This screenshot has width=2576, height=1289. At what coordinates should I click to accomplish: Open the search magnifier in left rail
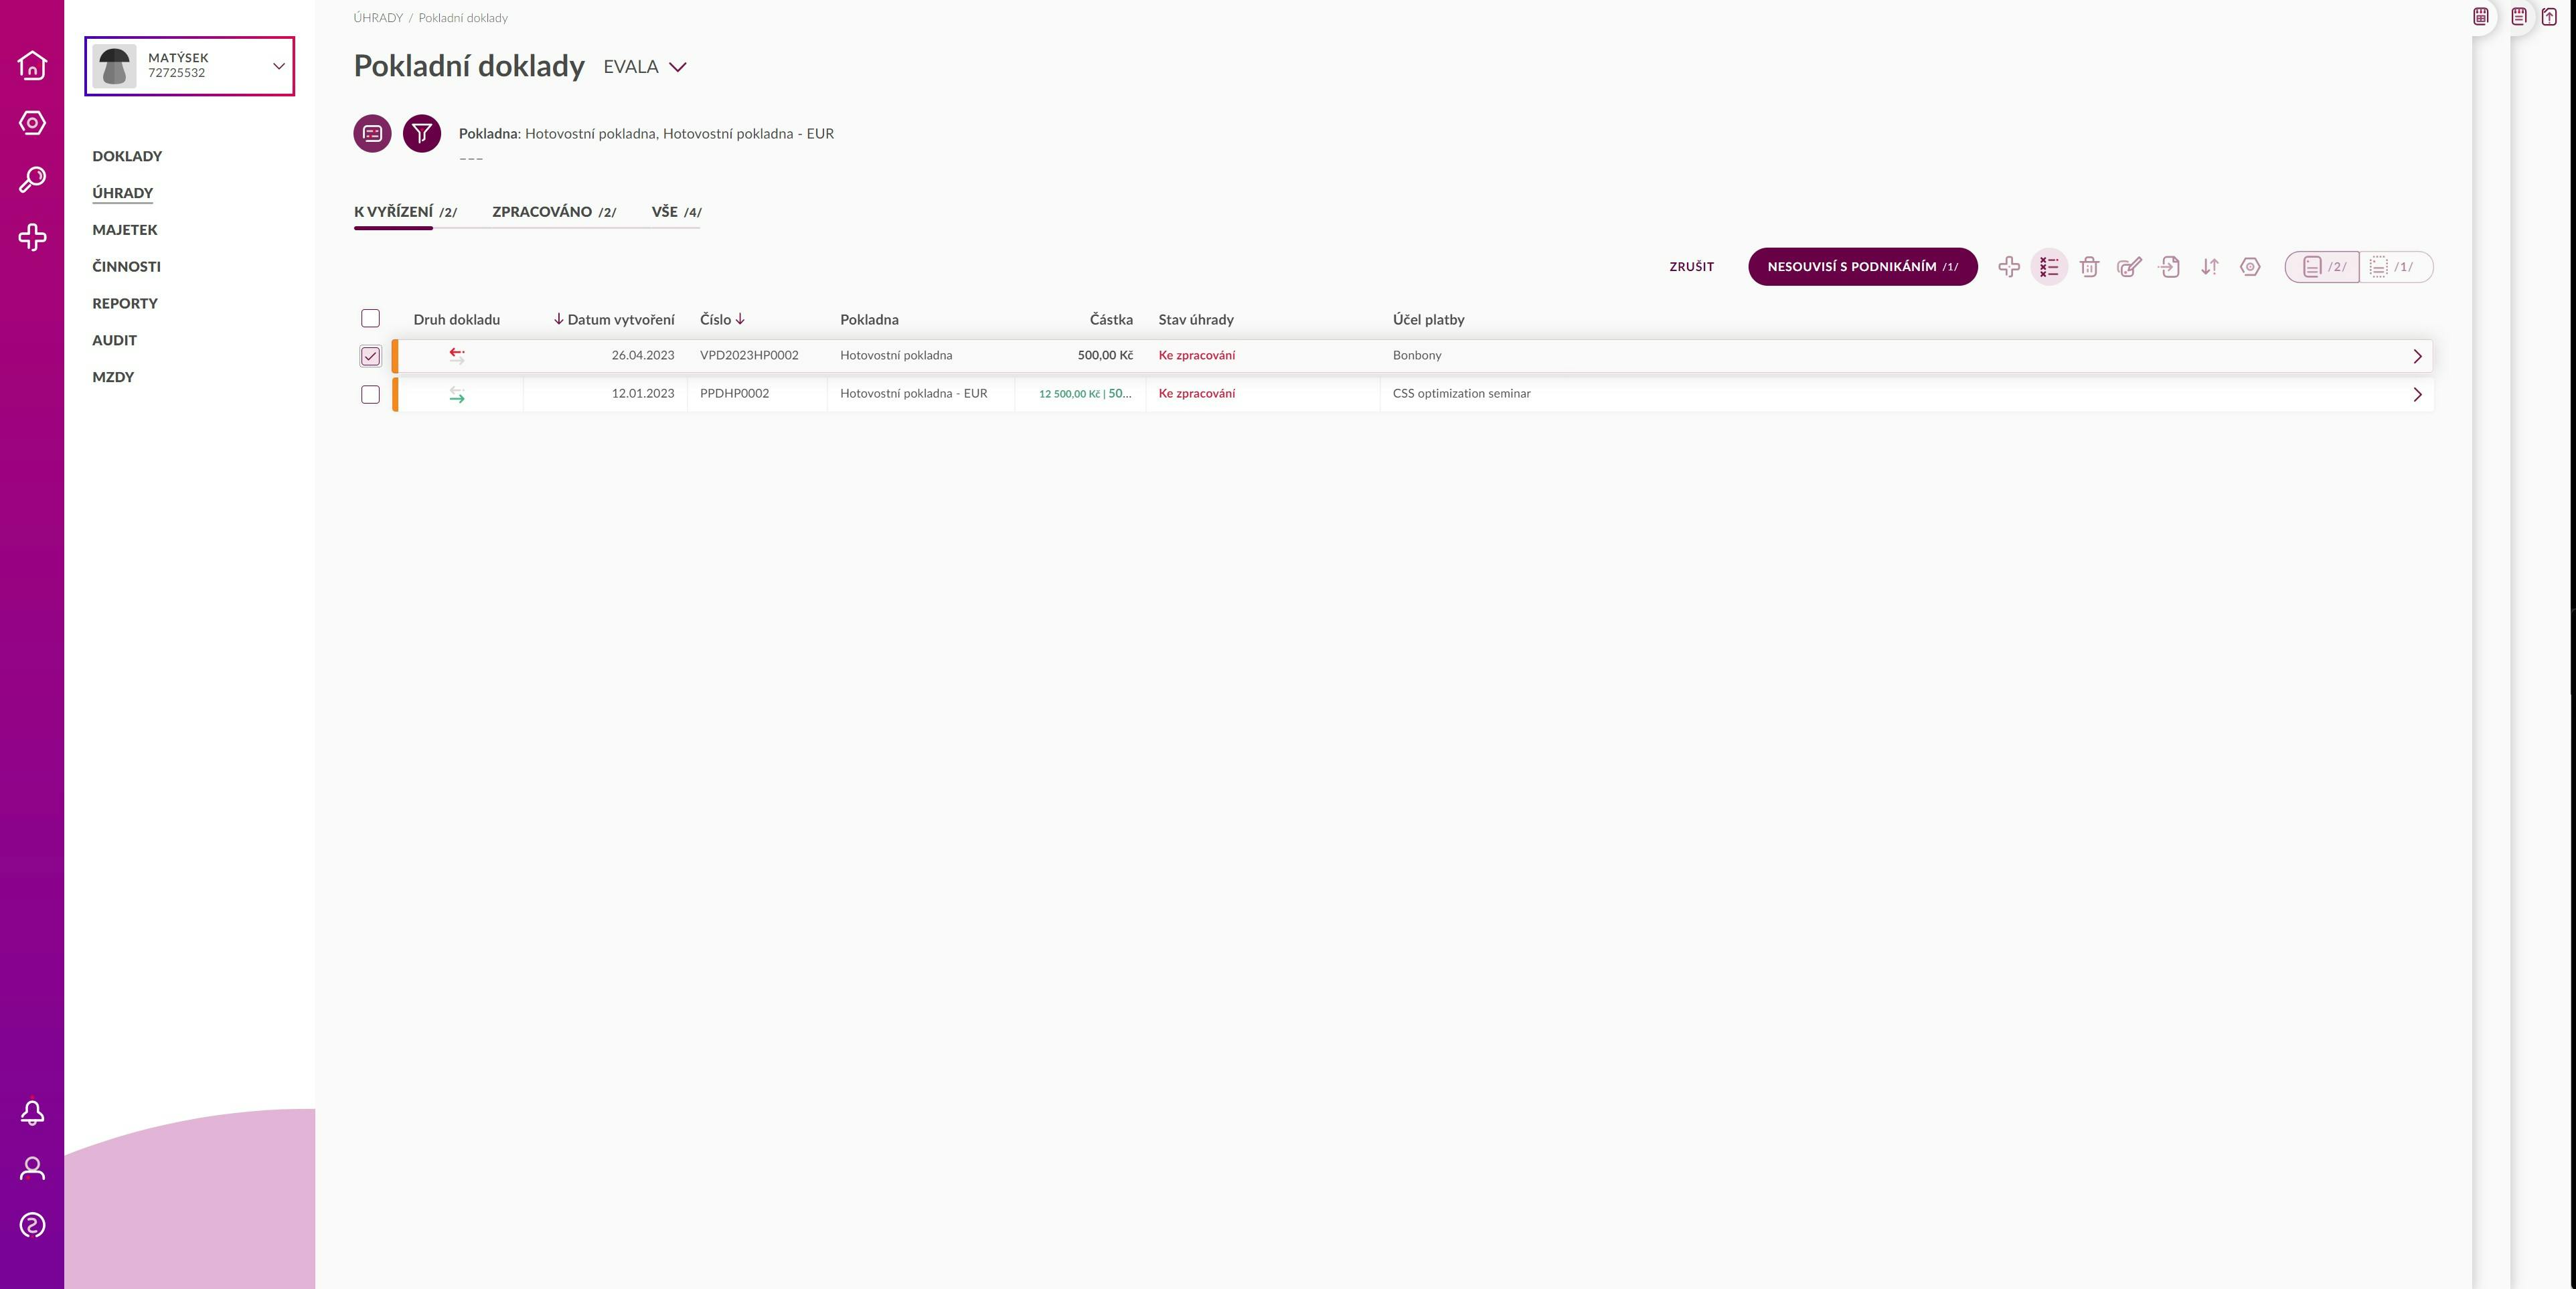pos(32,180)
